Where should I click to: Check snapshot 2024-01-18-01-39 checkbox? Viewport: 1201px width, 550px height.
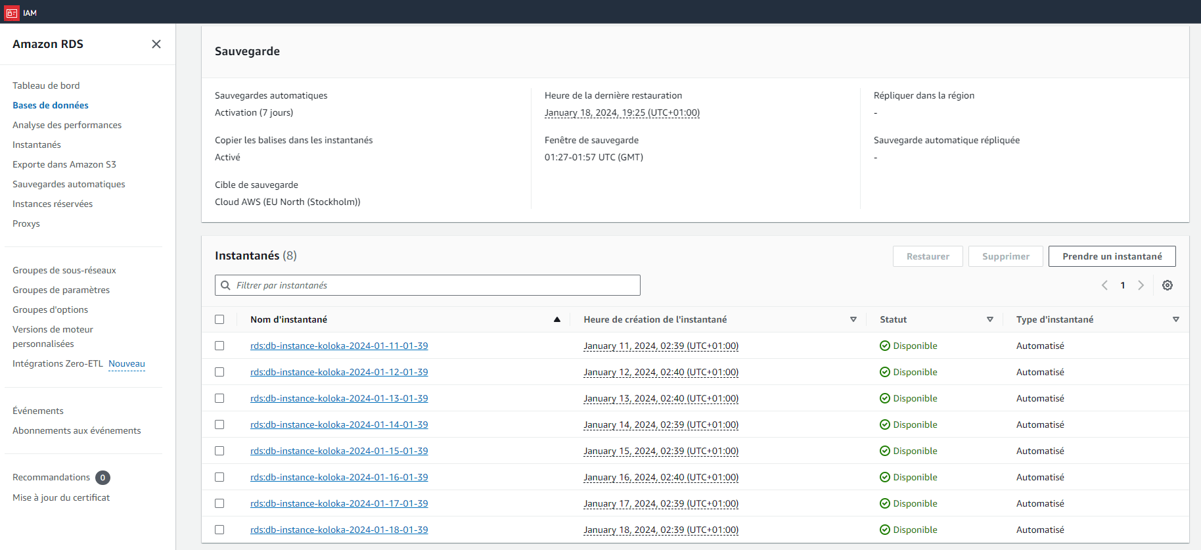219,530
